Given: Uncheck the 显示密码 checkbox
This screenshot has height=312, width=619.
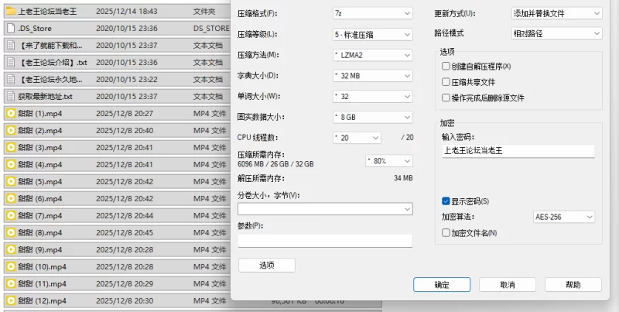Looking at the screenshot, I should point(446,201).
